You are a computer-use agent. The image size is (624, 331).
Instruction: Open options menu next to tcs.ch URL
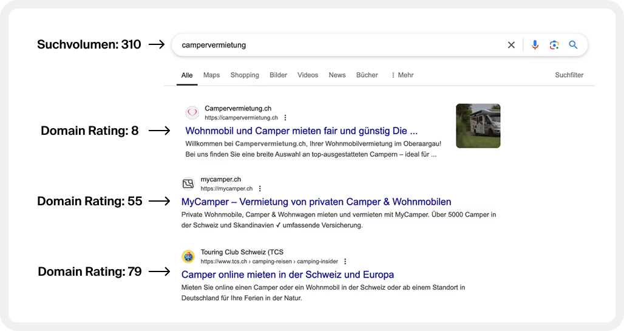click(x=345, y=261)
